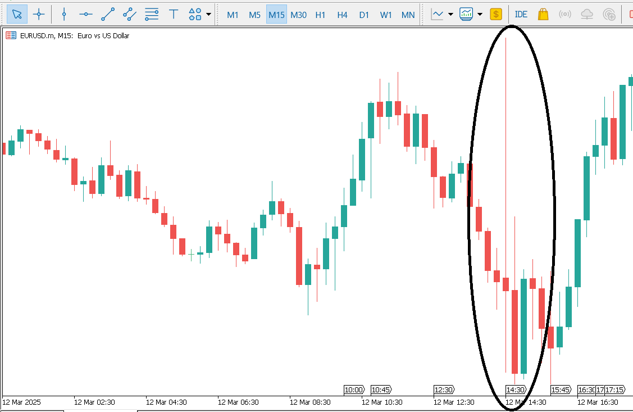Select the MN monthly timeframe
633x412 pixels.
408,15
